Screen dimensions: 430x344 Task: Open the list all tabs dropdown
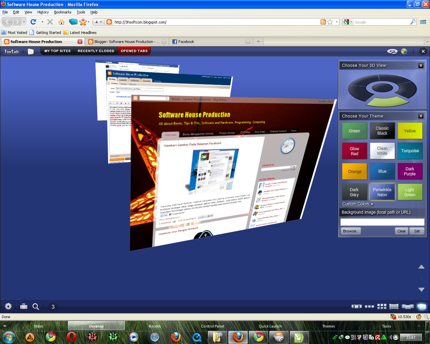(427, 42)
